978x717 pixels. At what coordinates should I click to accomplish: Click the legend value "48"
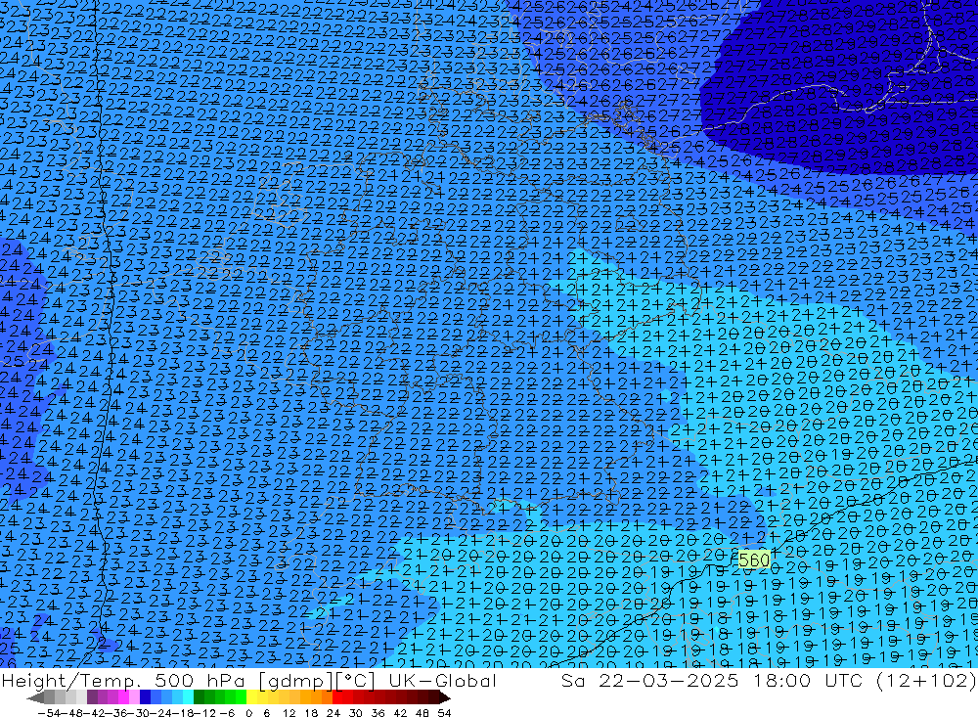click(x=422, y=713)
